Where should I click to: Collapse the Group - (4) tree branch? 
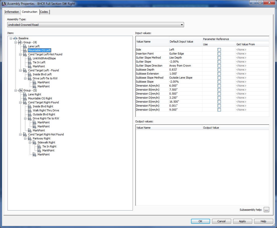point(16,42)
